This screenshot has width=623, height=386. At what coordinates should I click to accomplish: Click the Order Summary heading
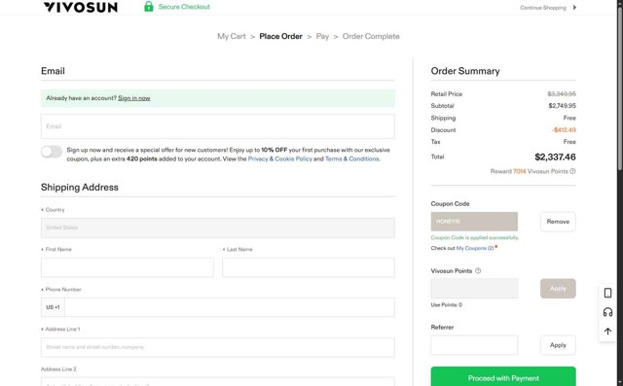pyautogui.click(x=465, y=71)
